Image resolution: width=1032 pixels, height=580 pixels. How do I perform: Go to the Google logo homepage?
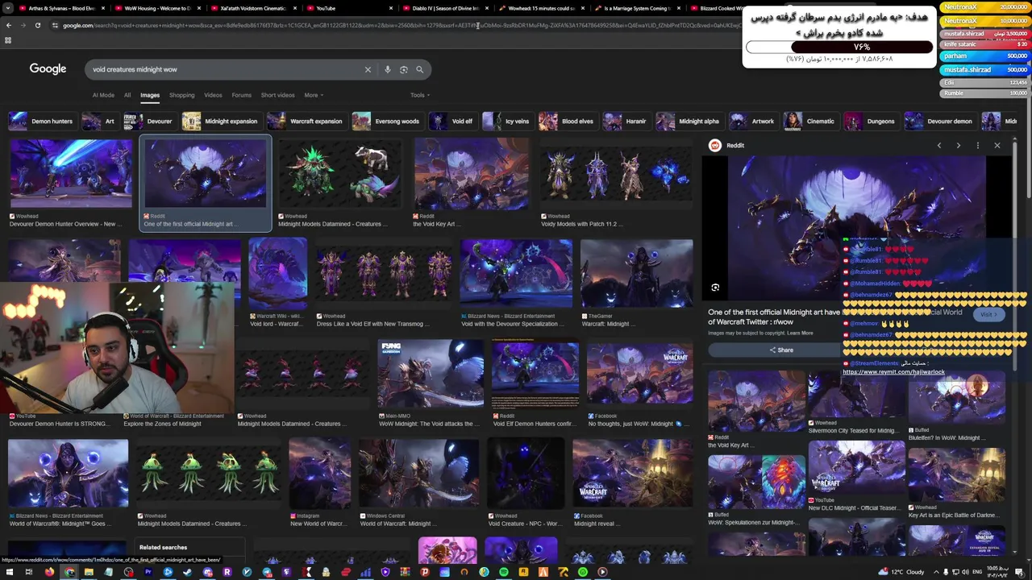coord(48,69)
